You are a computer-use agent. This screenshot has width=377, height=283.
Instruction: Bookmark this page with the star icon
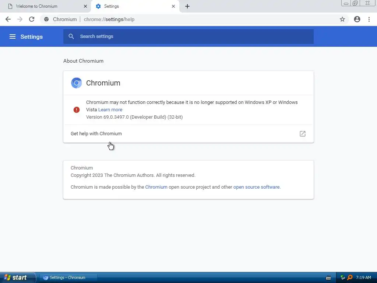pyautogui.click(x=342, y=19)
